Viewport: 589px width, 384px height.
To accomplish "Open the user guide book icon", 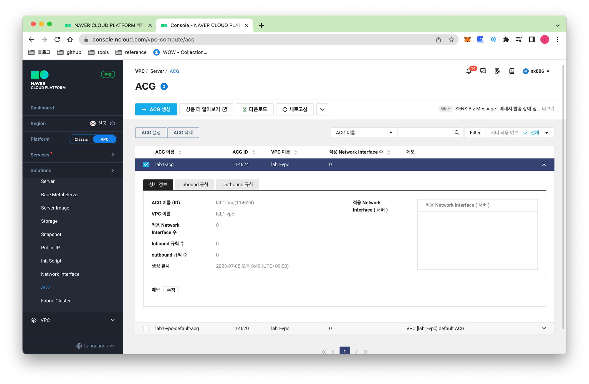I will pyautogui.click(x=512, y=71).
